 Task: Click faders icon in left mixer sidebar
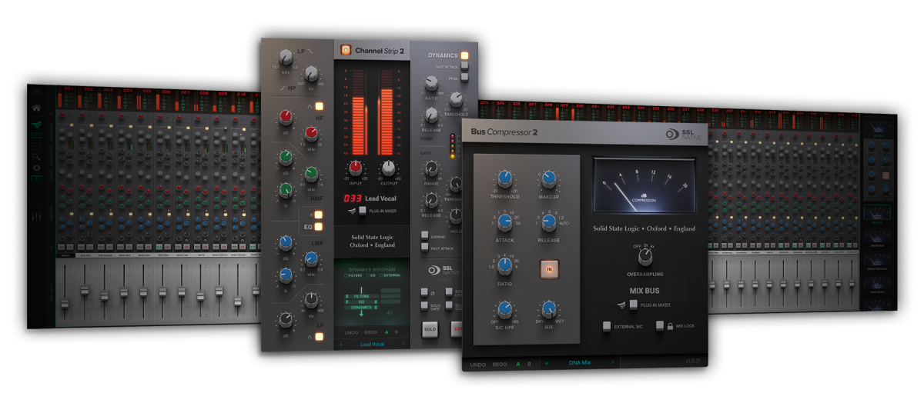[37, 218]
